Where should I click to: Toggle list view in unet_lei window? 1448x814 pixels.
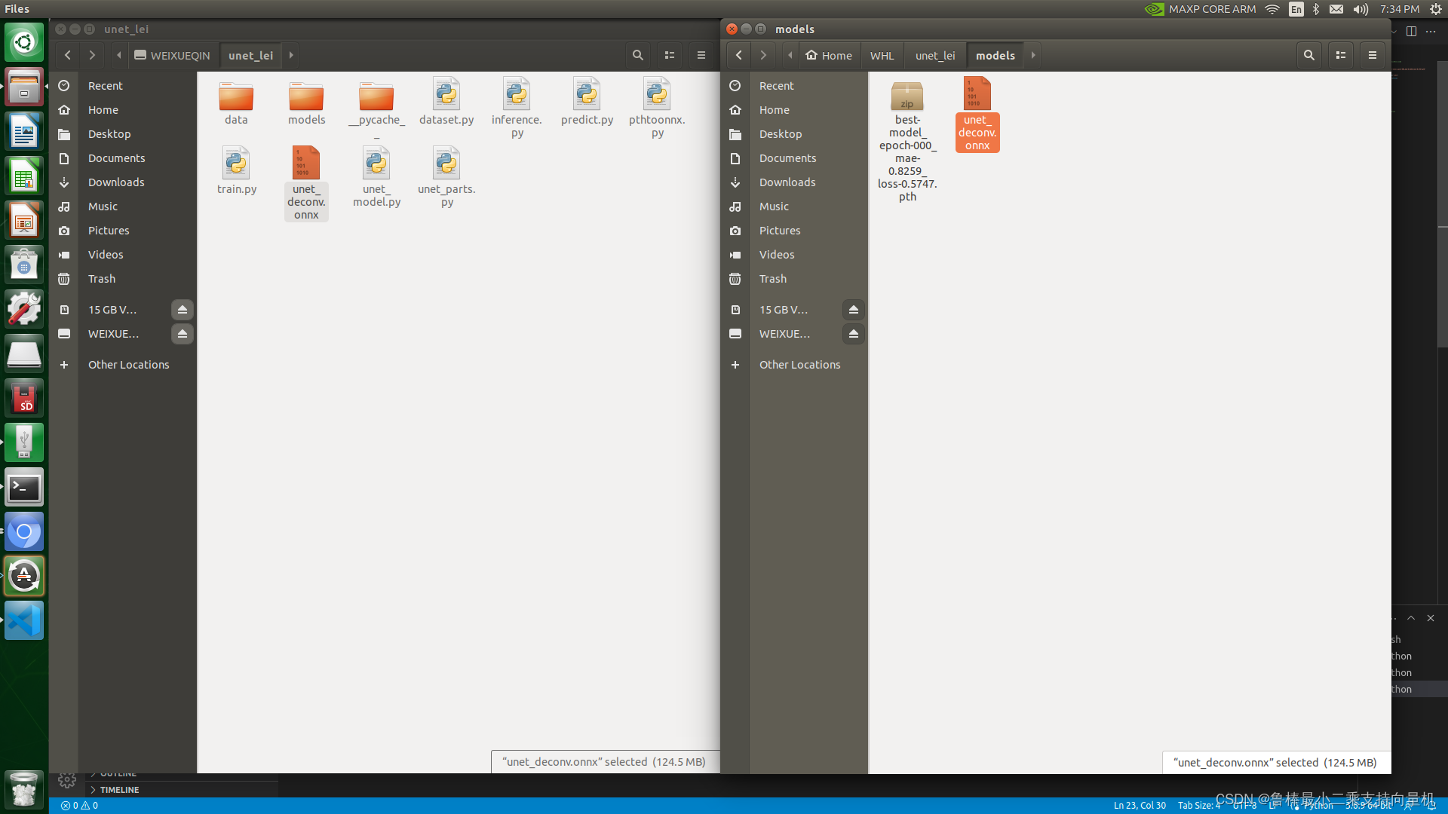pos(669,55)
